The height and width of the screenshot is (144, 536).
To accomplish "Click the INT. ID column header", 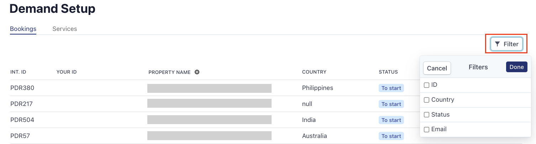I will [18, 72].
